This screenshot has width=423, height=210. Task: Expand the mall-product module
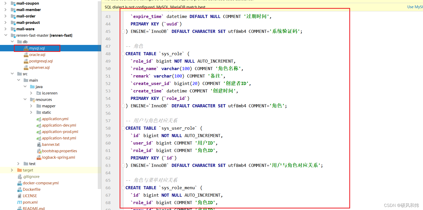click(5, 23)
